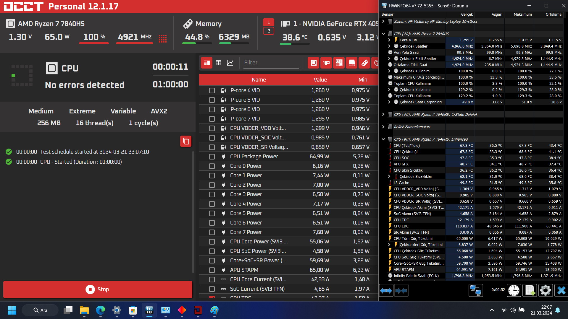The image size is (568, 319).
Task: Reset HWiNFO sensor values with clock icon
Action: click(514, 291)
